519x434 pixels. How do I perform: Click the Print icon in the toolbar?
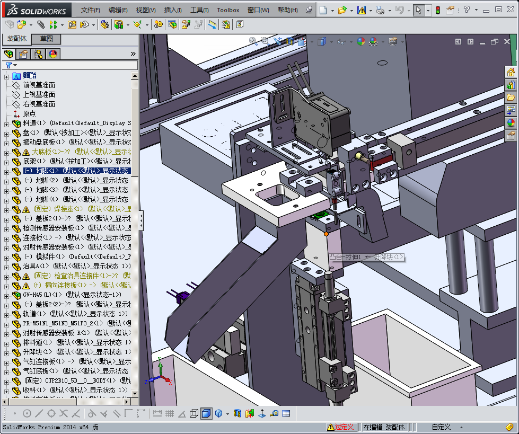[380, 10]
